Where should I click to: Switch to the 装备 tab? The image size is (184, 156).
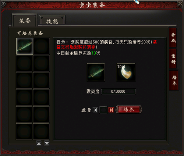[25, 20]
